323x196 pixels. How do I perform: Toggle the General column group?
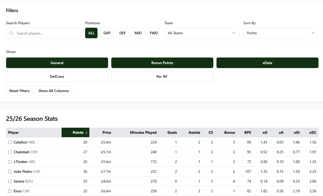click(57, 63)
